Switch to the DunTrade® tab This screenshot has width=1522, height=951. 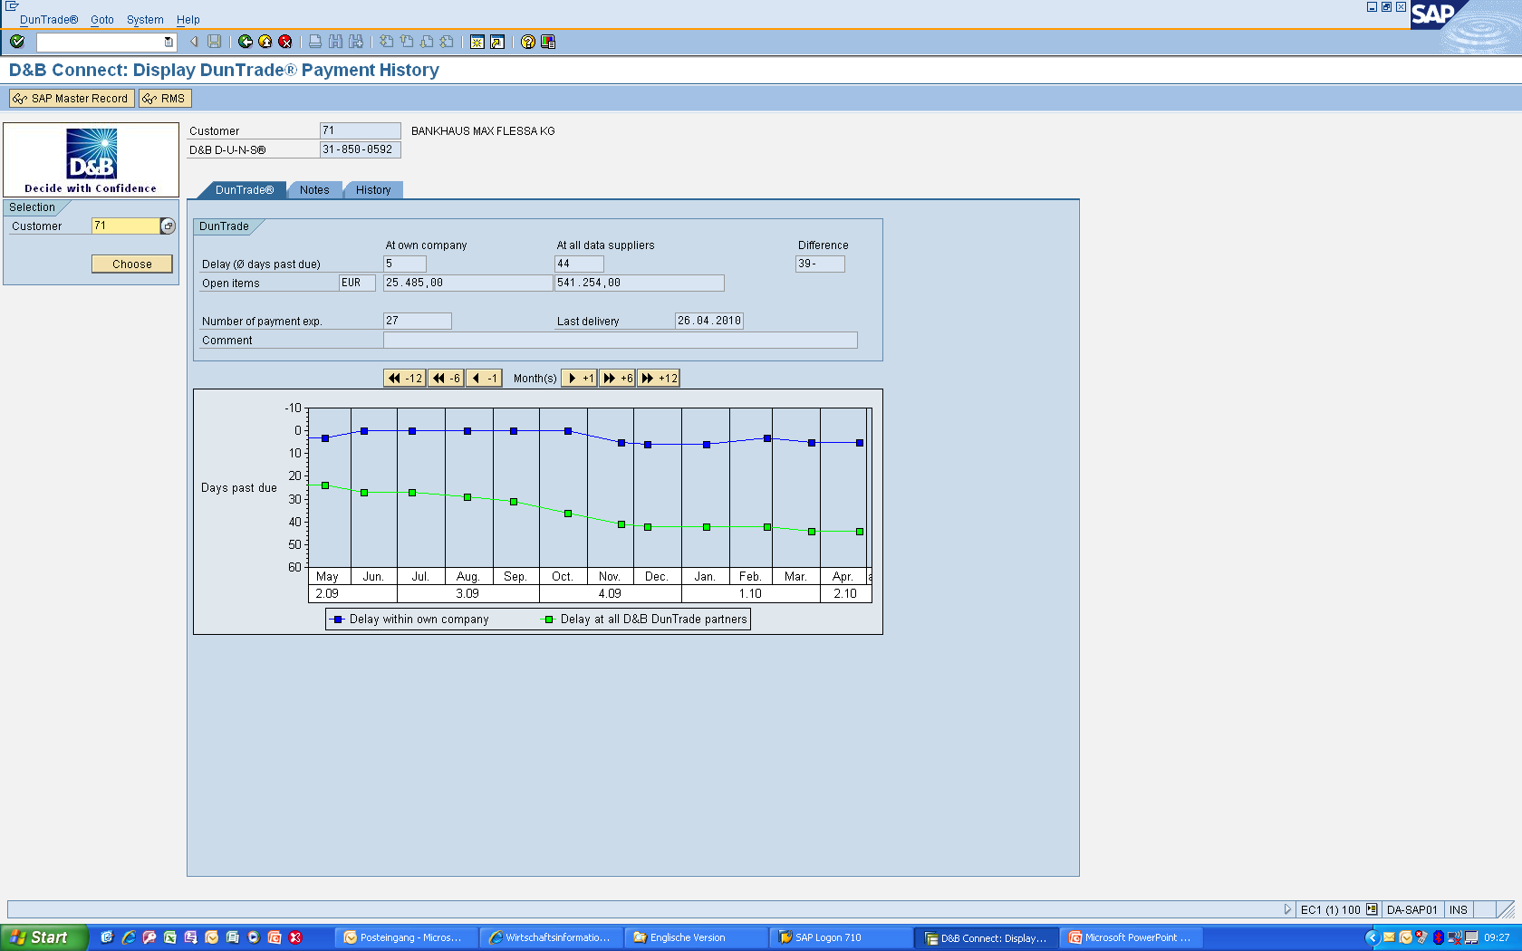coord(243,190)
